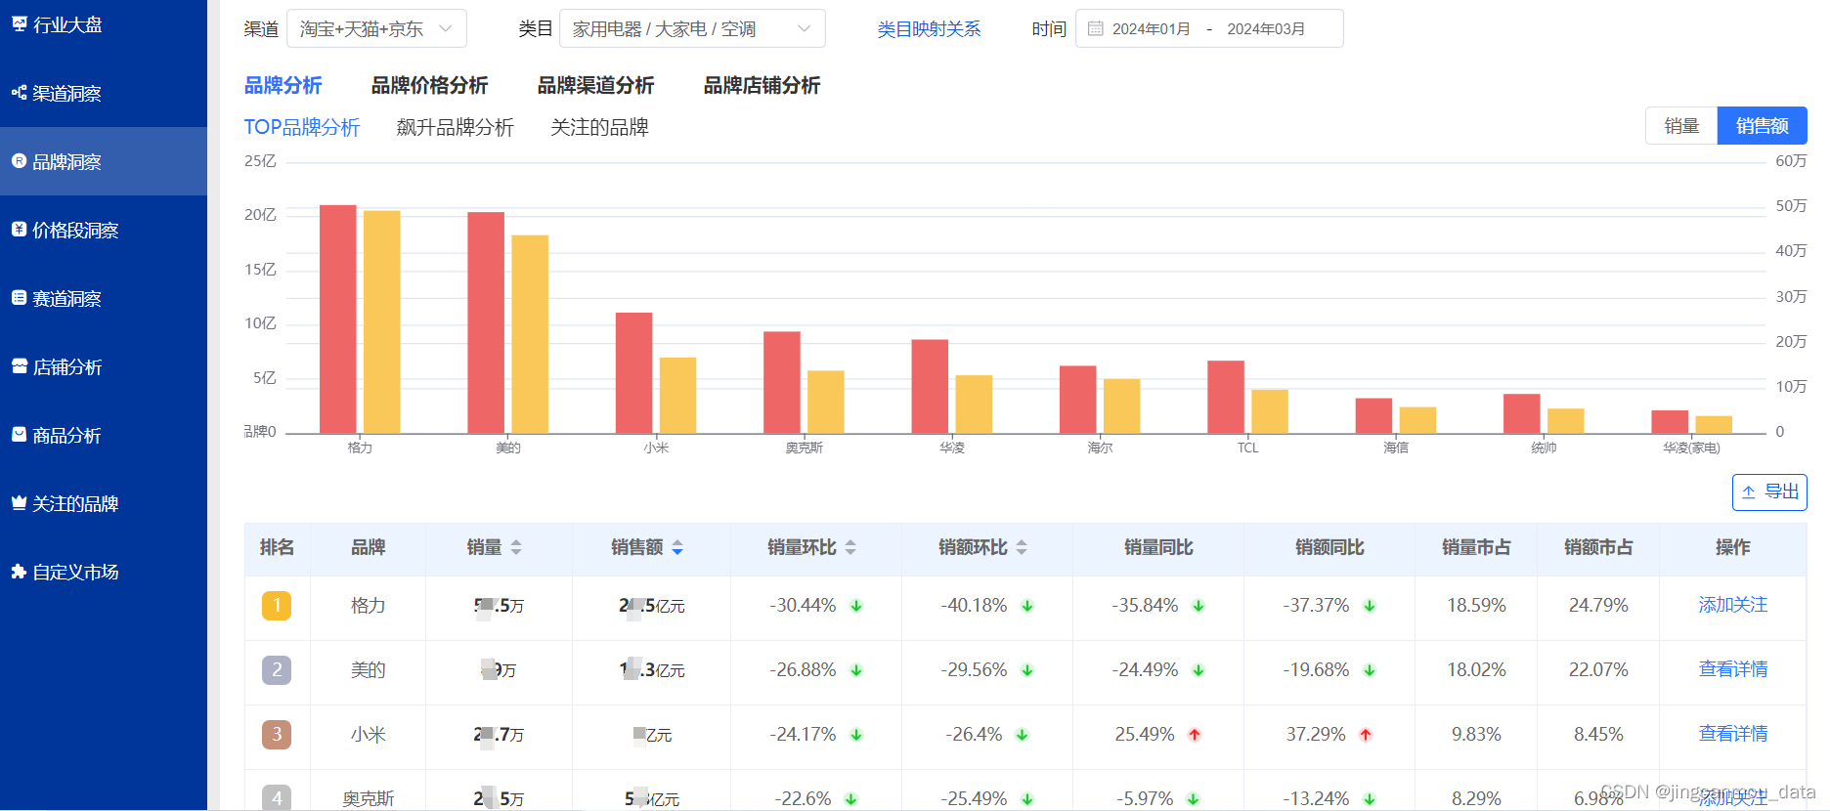Open the 渠道 dropdown 淘宝+天猫+京东
This screenshot has height=811, width=1830.
pyautogui.click(x=376, y=29)
